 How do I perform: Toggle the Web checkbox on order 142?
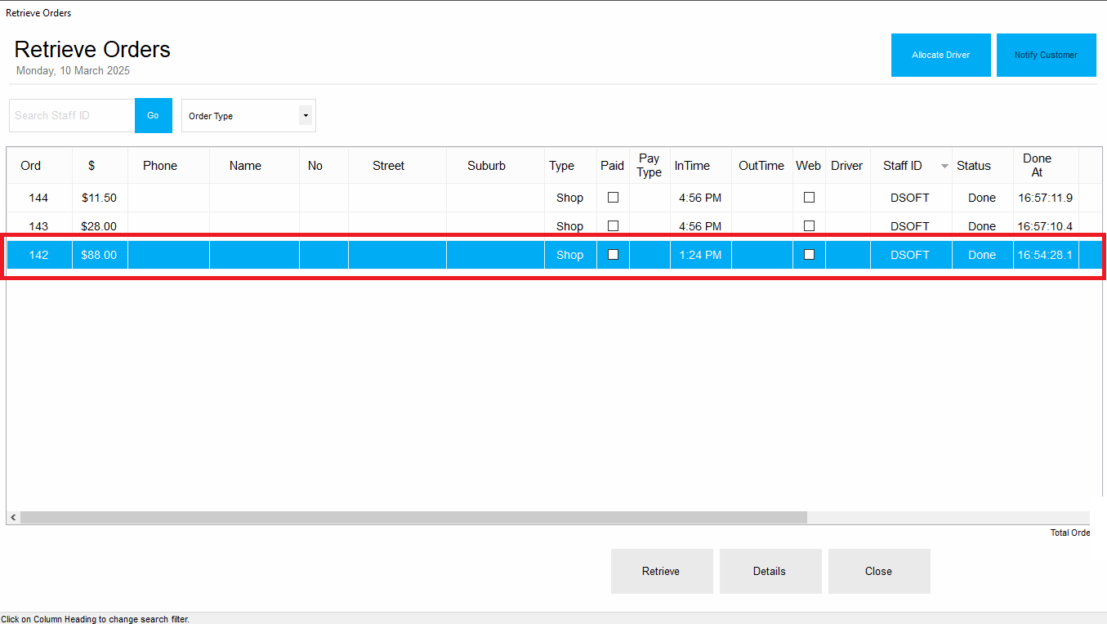click(809, 254)
